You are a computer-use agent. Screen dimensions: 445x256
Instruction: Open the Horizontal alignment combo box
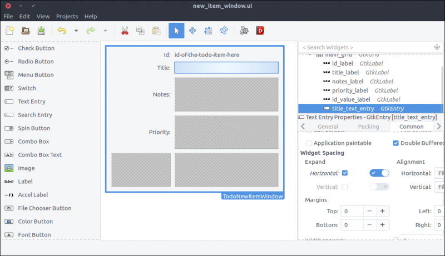[439, 173]
